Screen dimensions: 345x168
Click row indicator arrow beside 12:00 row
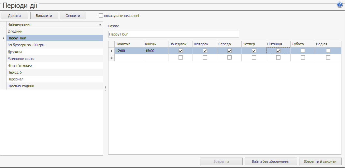(x=111, y=51)
